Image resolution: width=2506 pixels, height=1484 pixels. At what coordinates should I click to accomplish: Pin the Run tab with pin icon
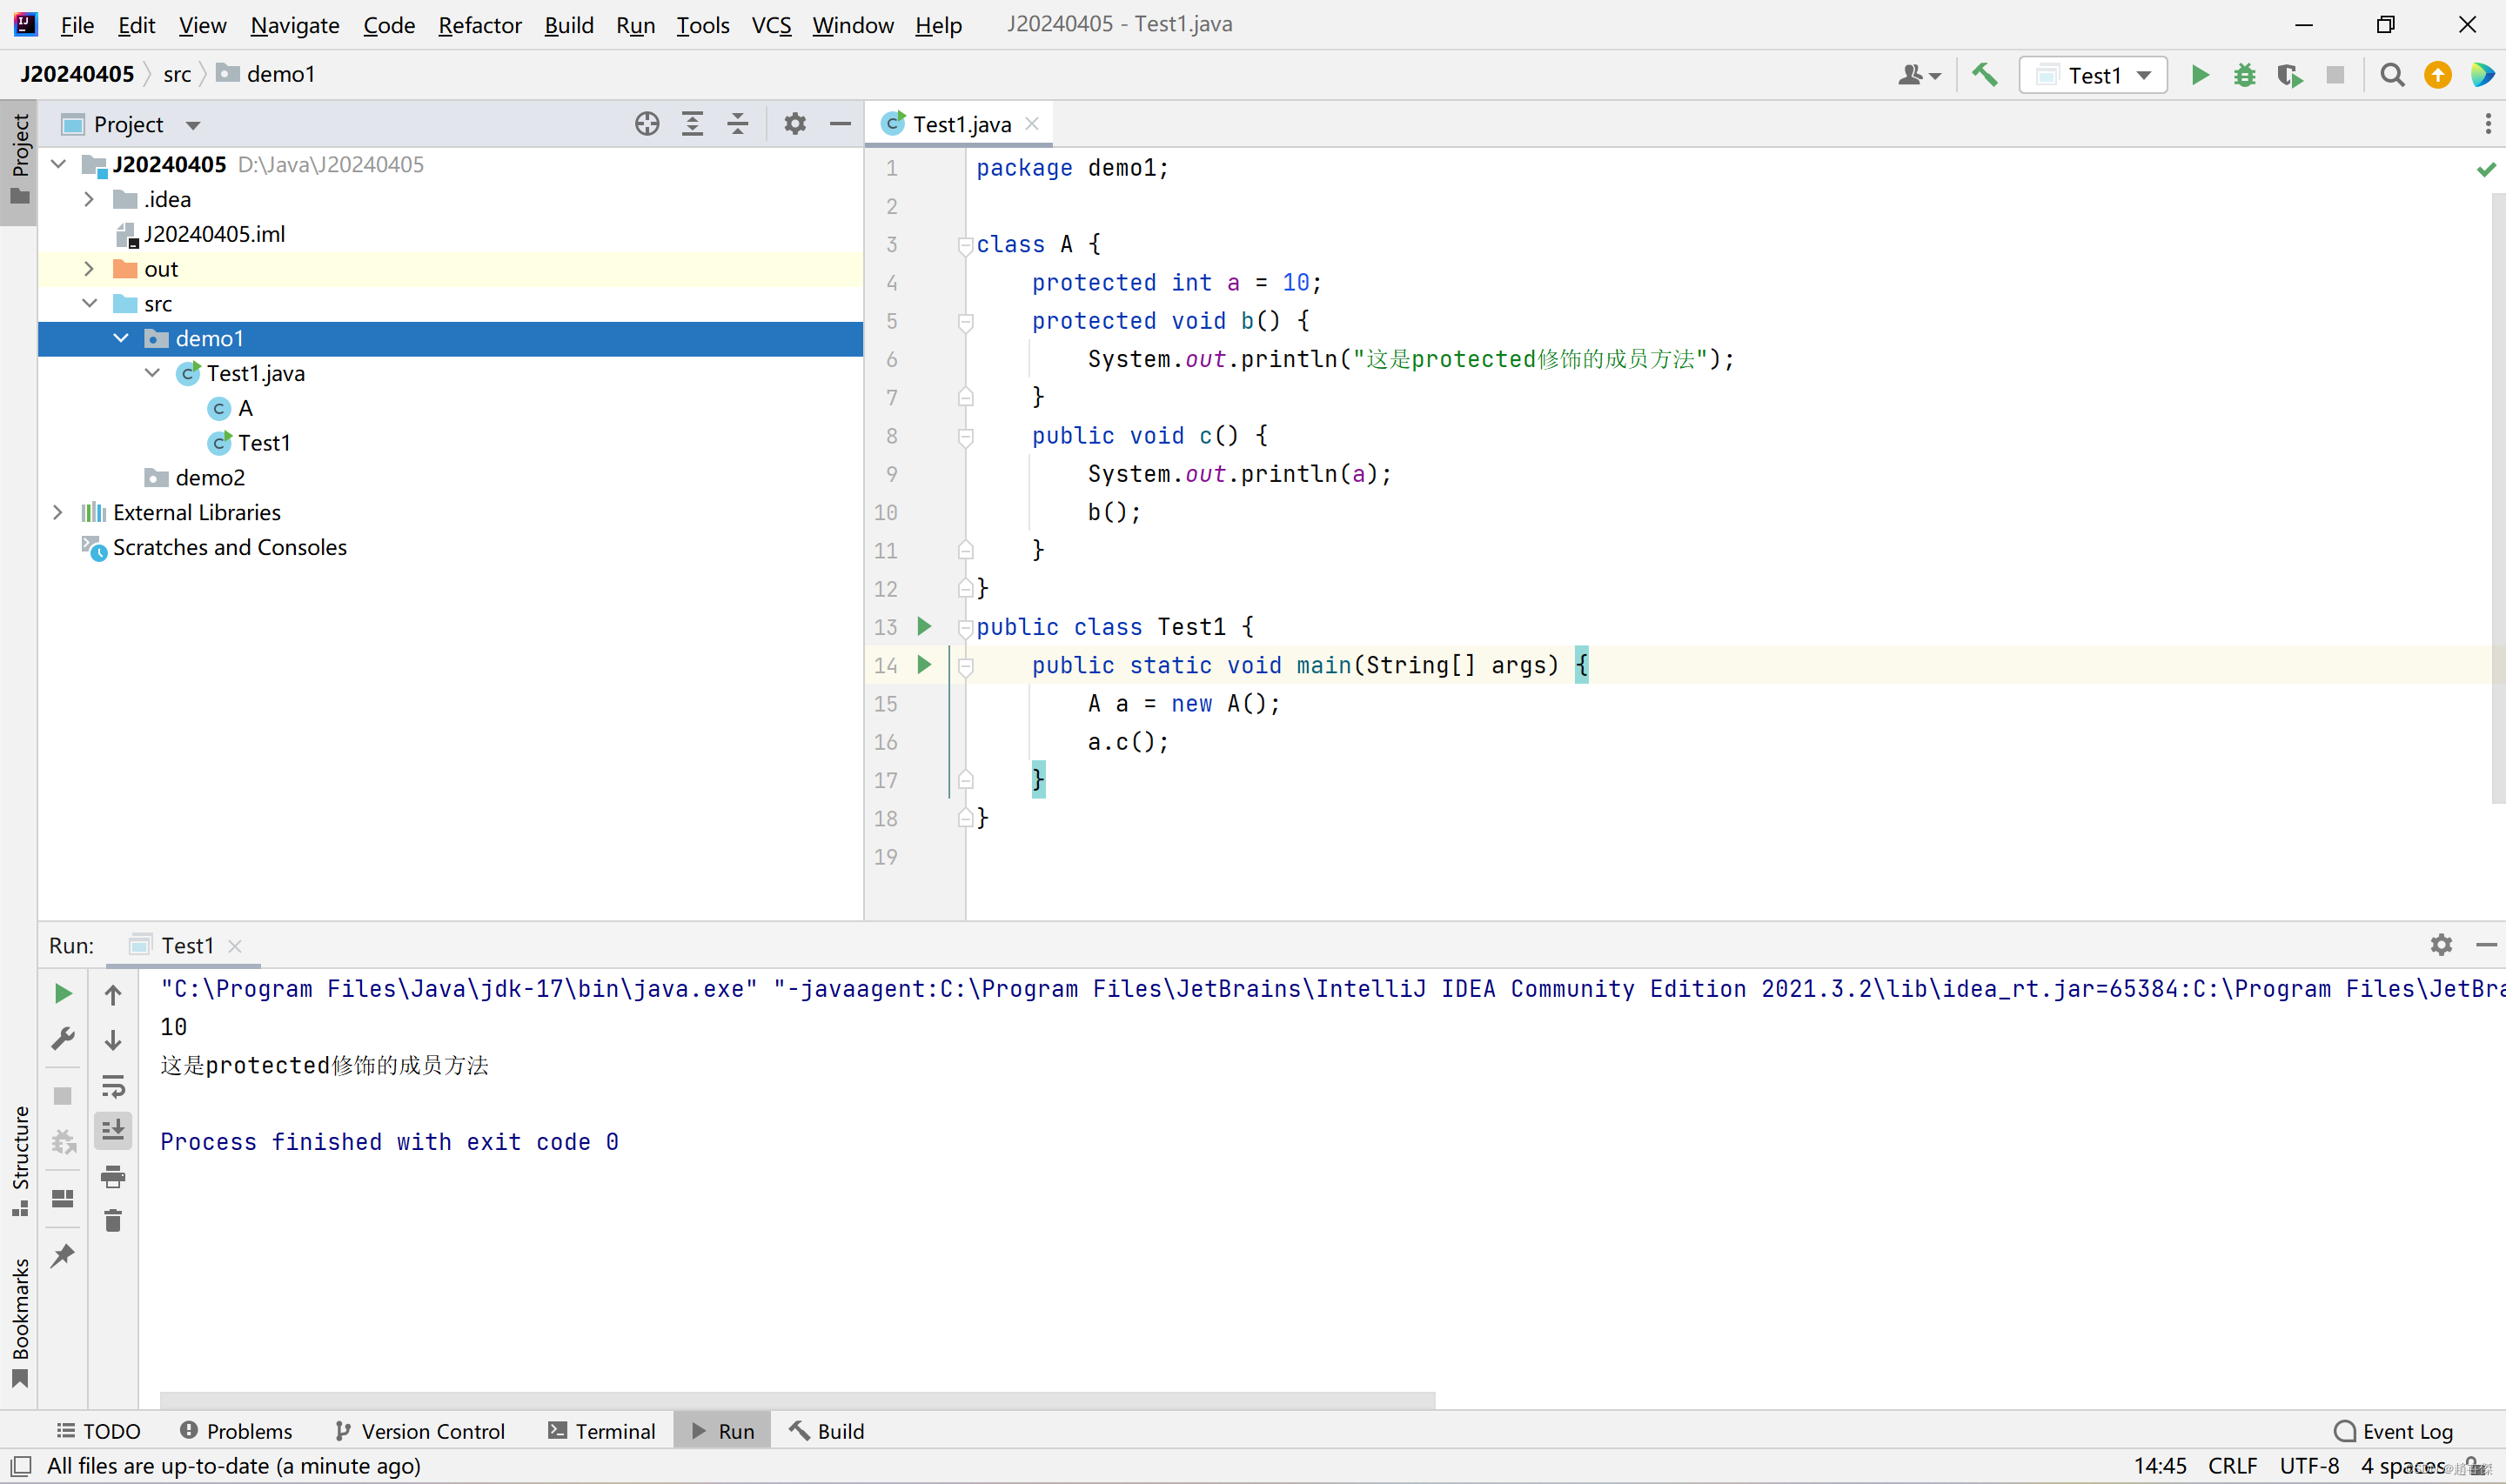(x=63, y=1255)
